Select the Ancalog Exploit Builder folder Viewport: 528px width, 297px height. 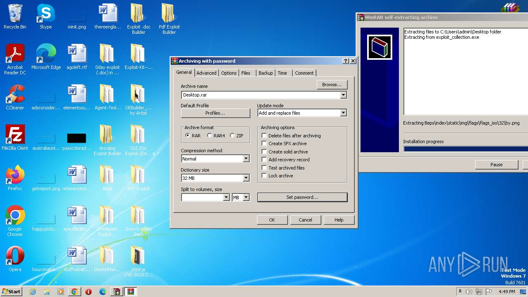coord(107,140)
